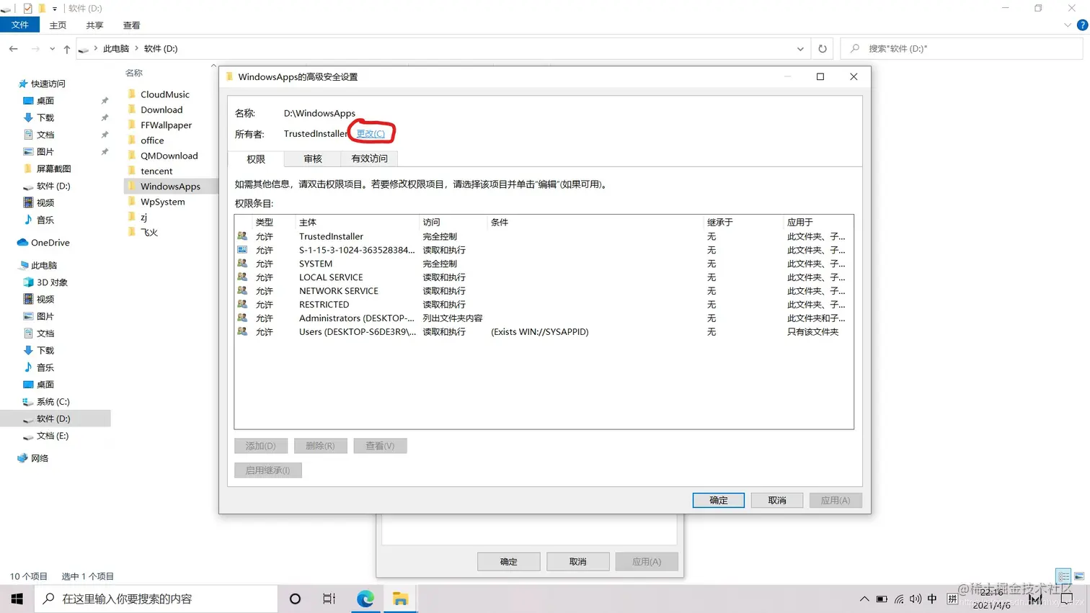Click the 名称 column header
Screen dimensions: 1090x613
coord(134,73)
